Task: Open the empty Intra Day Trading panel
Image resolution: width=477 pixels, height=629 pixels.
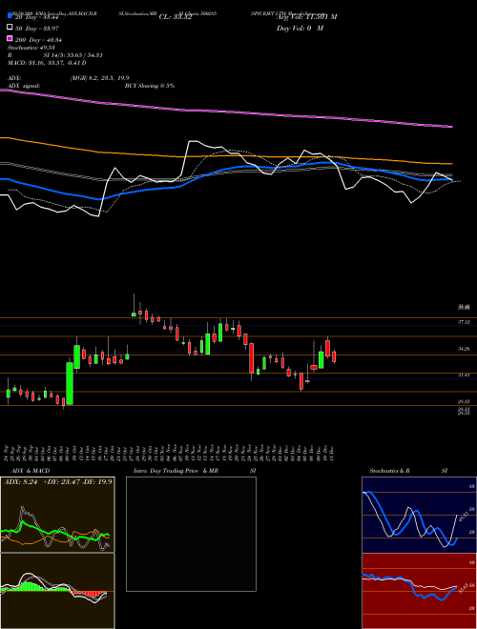Action: 191,534
